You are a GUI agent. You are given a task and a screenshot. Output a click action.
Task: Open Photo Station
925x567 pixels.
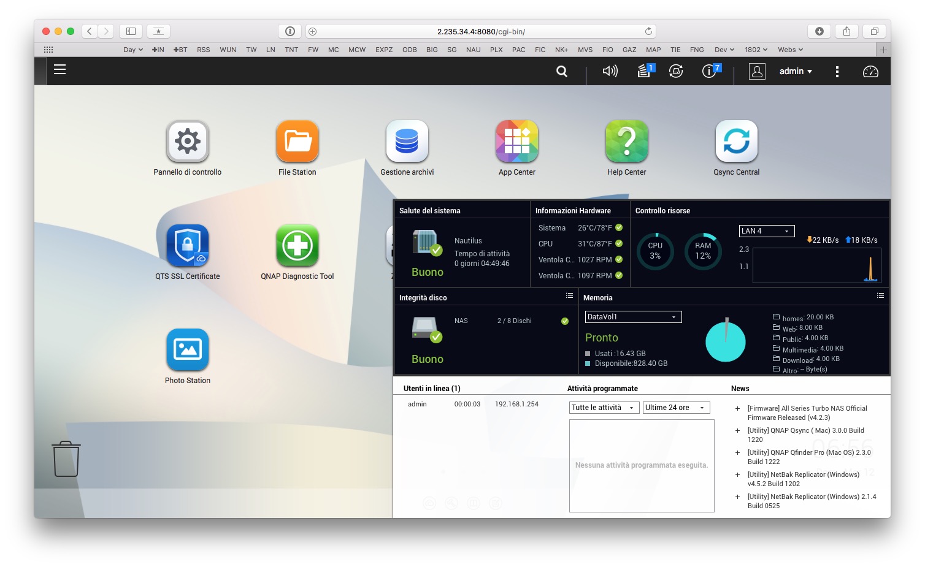[x=188, y=349]
